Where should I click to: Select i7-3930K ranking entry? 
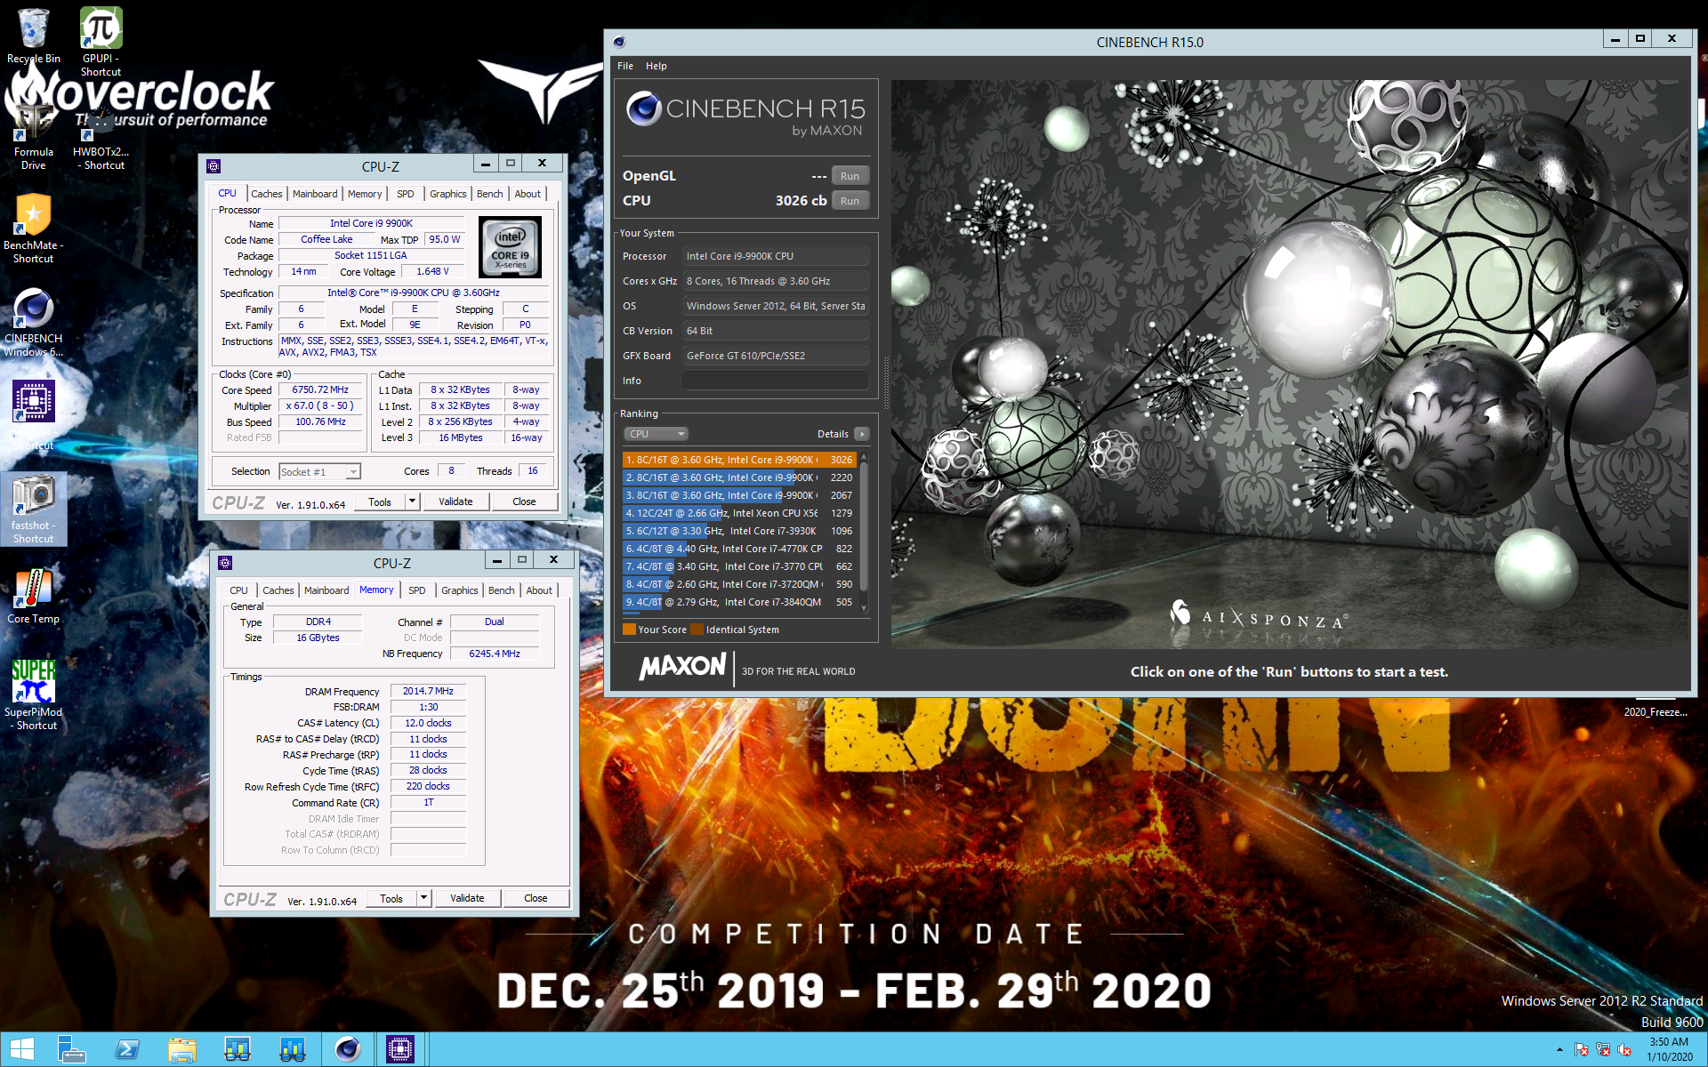[x=739, y=531]
